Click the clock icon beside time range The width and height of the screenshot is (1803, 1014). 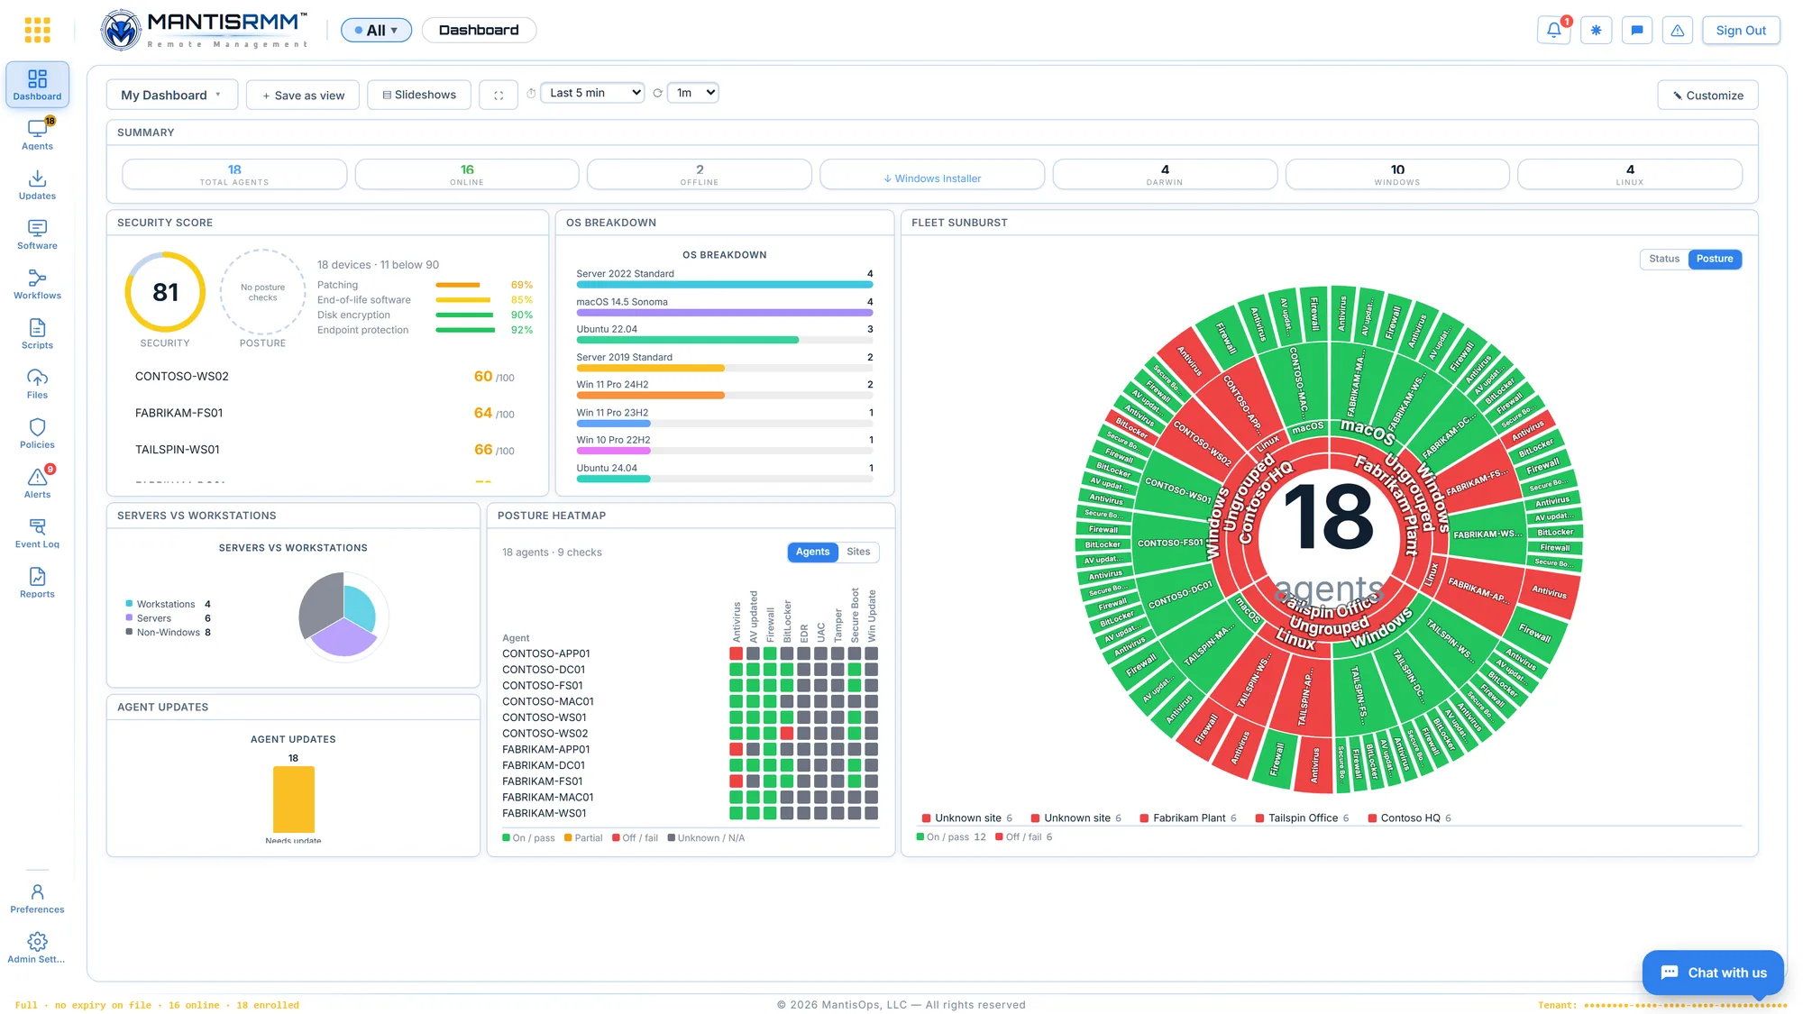(531, 93)
